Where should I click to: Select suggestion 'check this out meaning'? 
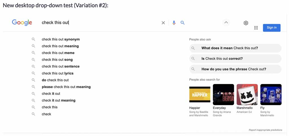click(x=60, y=46)
